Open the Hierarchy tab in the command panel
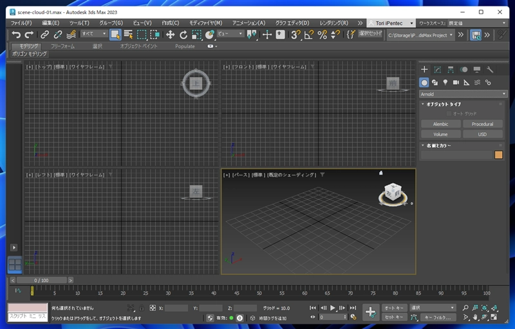Screen dimensions: 515x329 click(x=451, y=69)
